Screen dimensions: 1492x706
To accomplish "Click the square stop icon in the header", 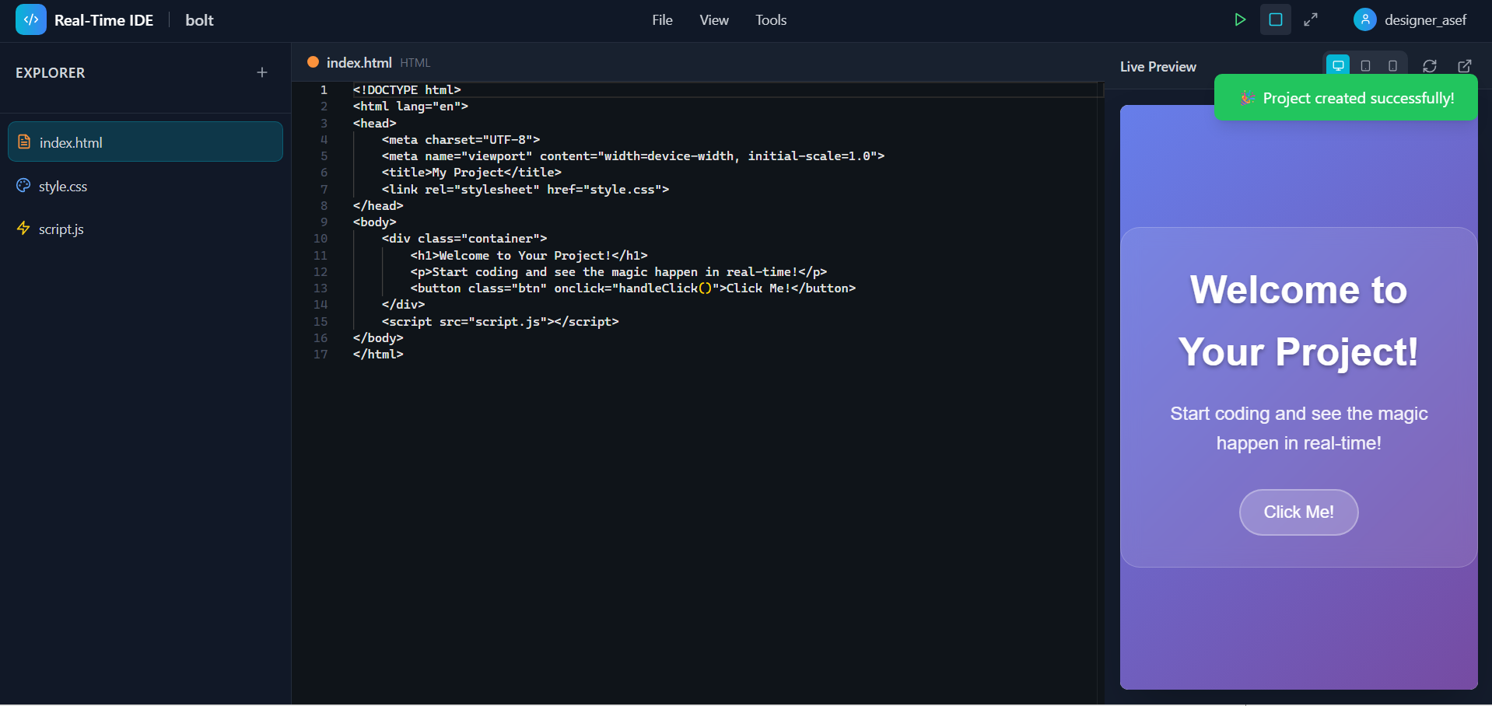I will click(1276, 20).
